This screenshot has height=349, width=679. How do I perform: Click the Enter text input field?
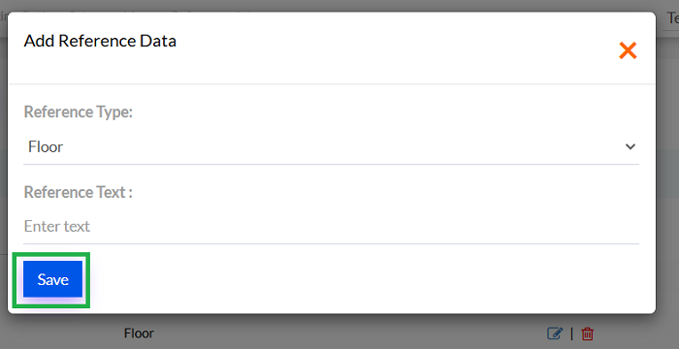(x=332, y=227)
